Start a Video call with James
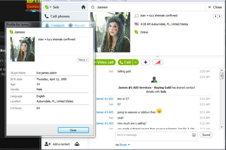Screen dimensions: 226x150 (x=105, y=62)
